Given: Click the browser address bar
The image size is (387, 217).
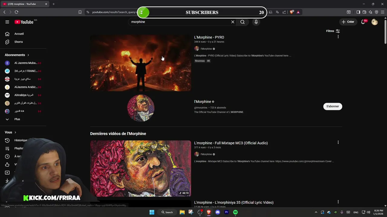Looking at the screenshot, I should point(114,12).
